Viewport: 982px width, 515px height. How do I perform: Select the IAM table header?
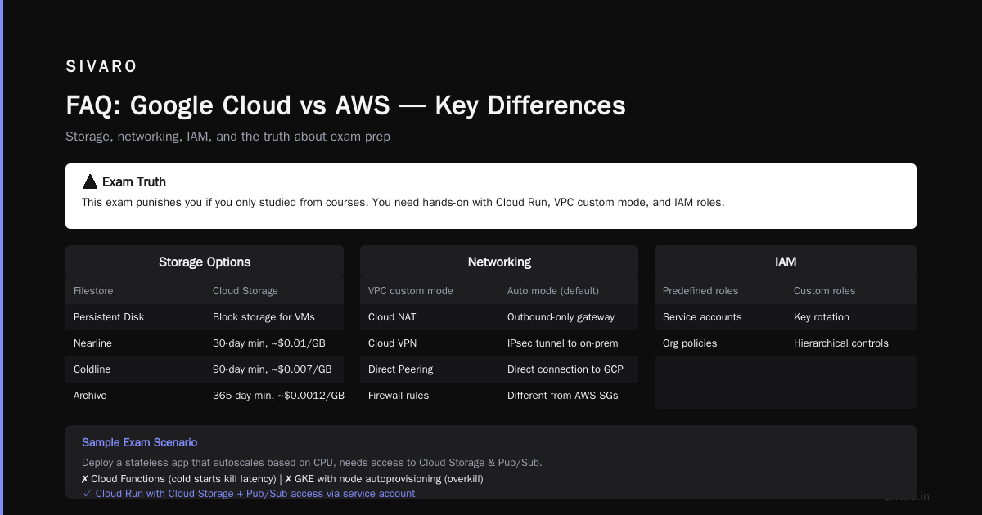coord(786,262)
